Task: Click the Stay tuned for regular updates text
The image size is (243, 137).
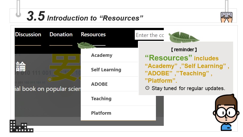Action: [188, 88]
